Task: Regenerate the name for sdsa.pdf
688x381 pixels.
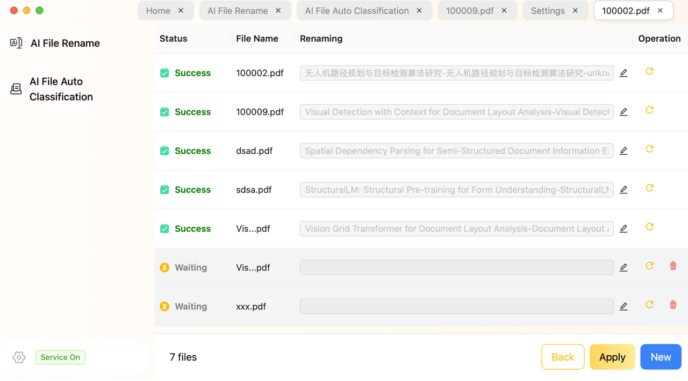Action: tap(649, 188)
